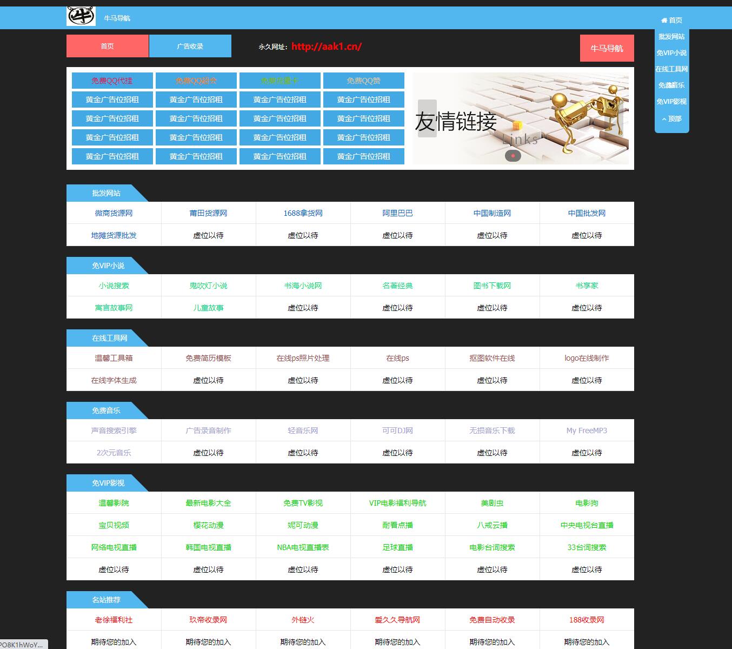Click 顶部 to return to top

point(671,118)
